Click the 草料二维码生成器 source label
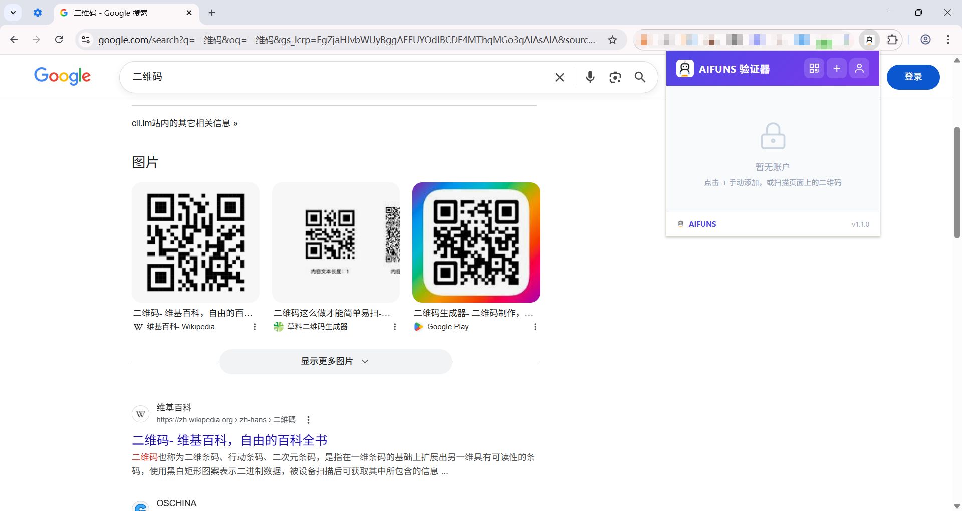Viewport: 962px width, 511px height. (x=317, y=327)
